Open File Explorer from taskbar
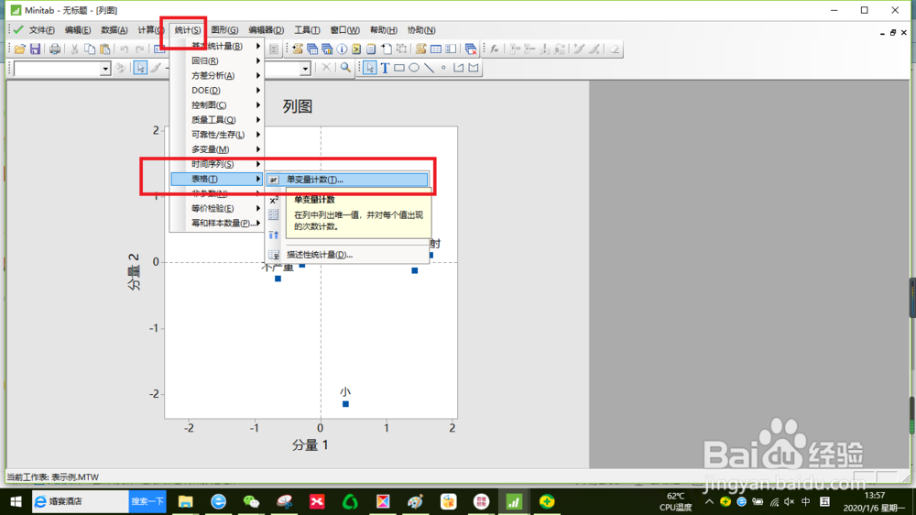Image resolution: width=916 pixels, height=515 pixels. (186, 501)
